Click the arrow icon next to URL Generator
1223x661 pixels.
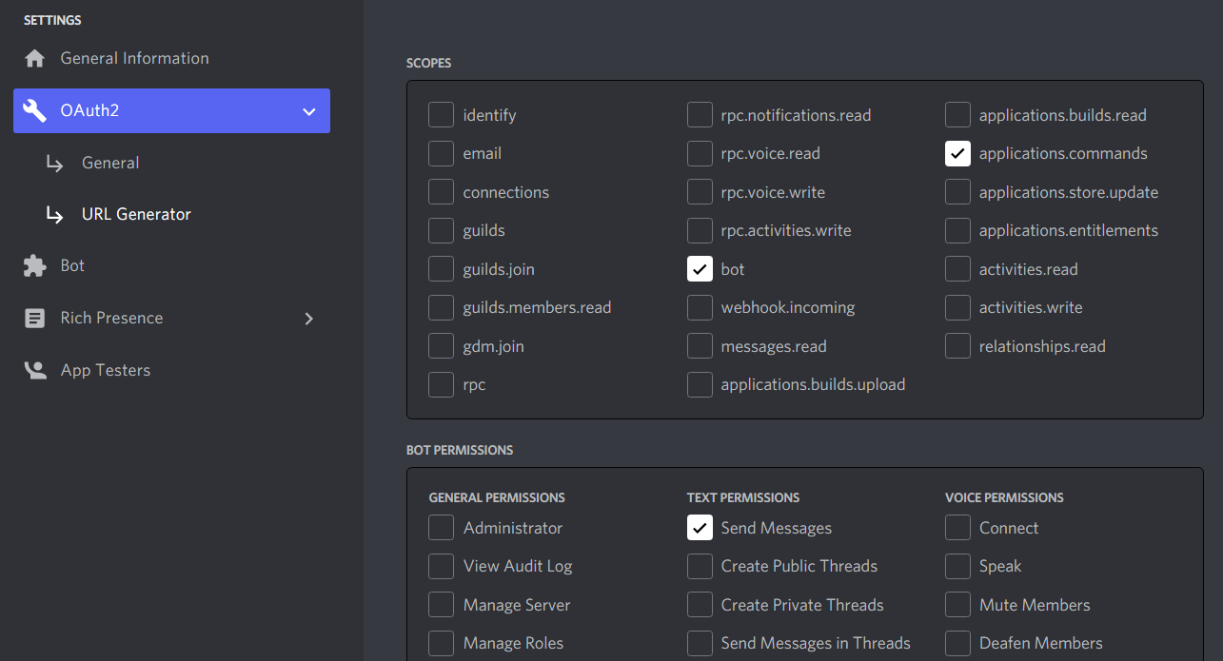pos(55,215)
